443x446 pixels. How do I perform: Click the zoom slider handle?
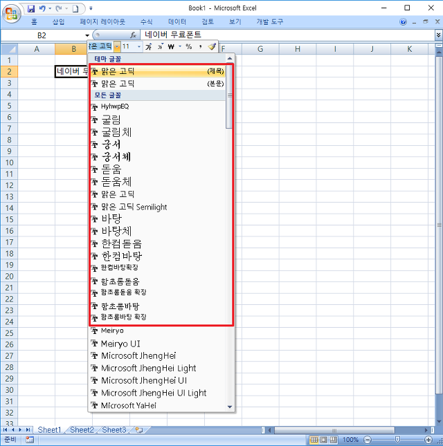(398, 440)
